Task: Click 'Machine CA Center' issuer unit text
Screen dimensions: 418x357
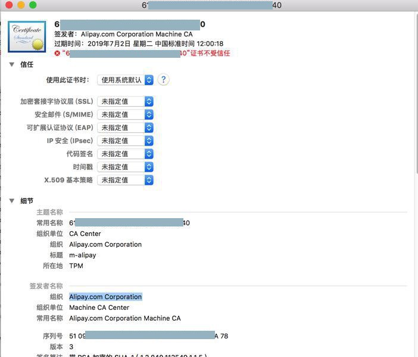Action: pyautogui.click(x=99, y=308)
